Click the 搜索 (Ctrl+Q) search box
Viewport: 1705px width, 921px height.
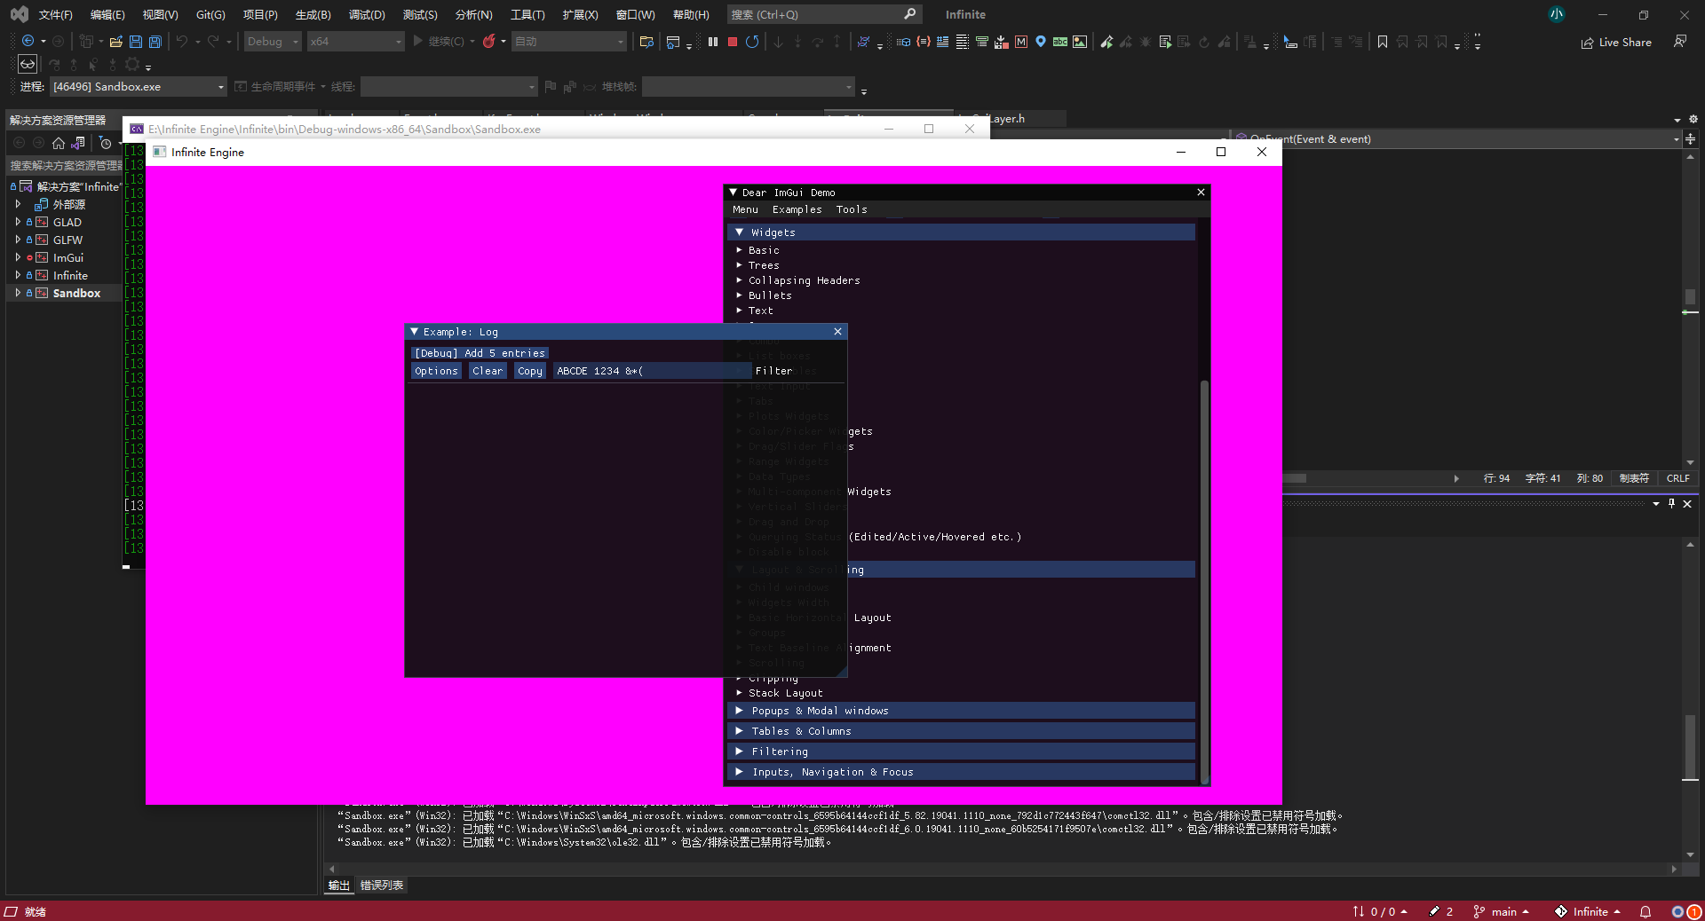point(824,14)
